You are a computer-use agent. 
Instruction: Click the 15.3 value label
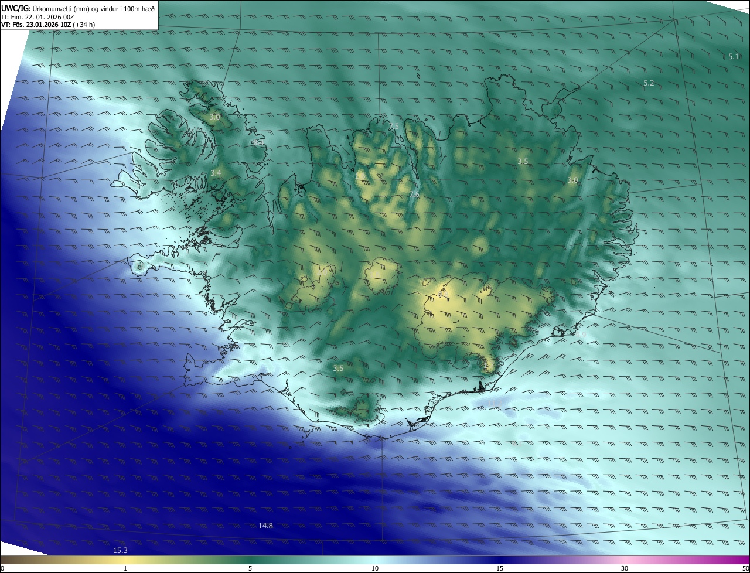(x=120, y=551)
